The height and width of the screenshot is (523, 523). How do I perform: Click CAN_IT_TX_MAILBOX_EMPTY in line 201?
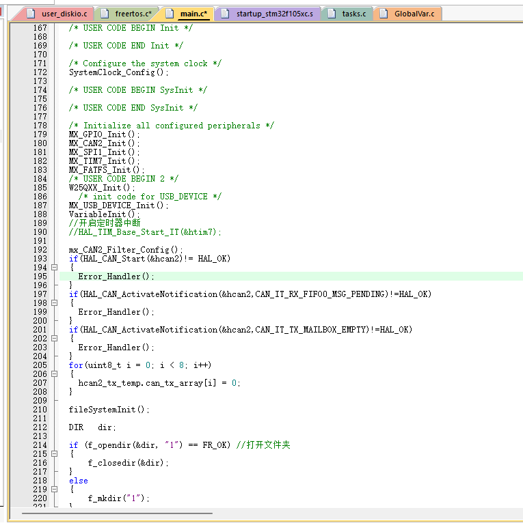(x=310, y=330)
